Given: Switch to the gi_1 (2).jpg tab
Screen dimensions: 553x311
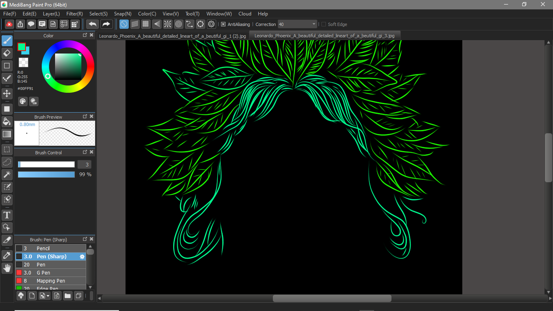Looking at the screenshot, I should [172, 36].
